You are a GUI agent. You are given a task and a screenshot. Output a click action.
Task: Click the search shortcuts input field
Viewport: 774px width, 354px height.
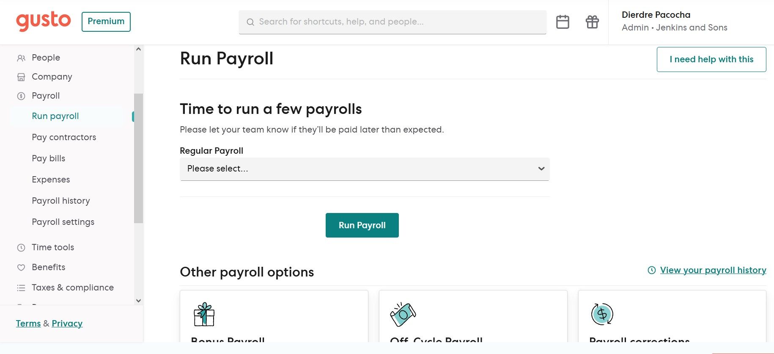392,22
